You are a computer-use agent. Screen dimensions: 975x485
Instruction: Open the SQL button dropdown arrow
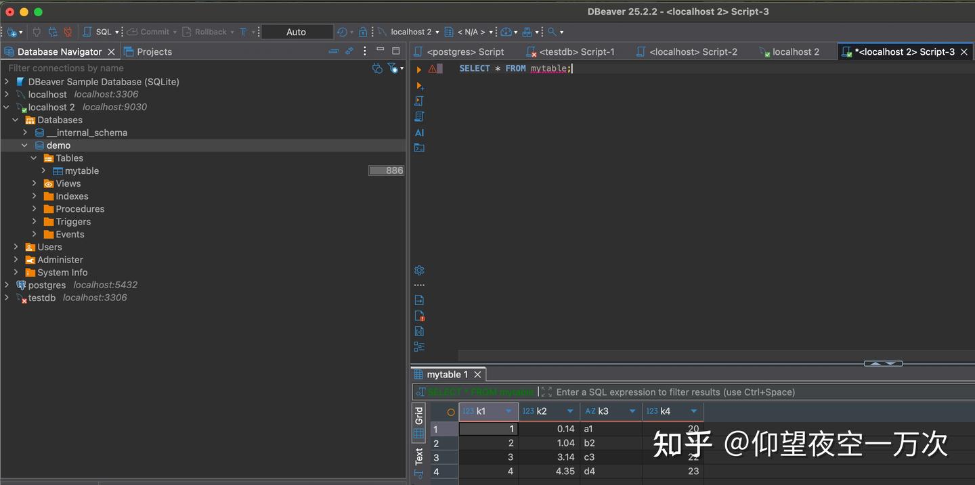(x=117, y=32)
